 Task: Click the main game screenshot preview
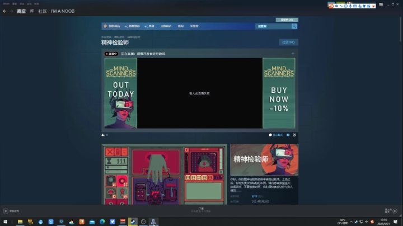pyautogui.click(x=164, y=174)
